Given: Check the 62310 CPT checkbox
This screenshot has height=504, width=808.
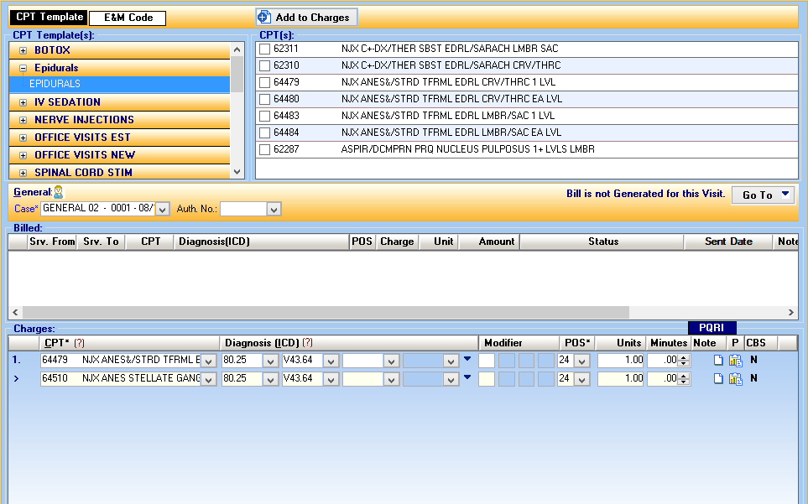Looking at the screenshot, I should 264,66.
